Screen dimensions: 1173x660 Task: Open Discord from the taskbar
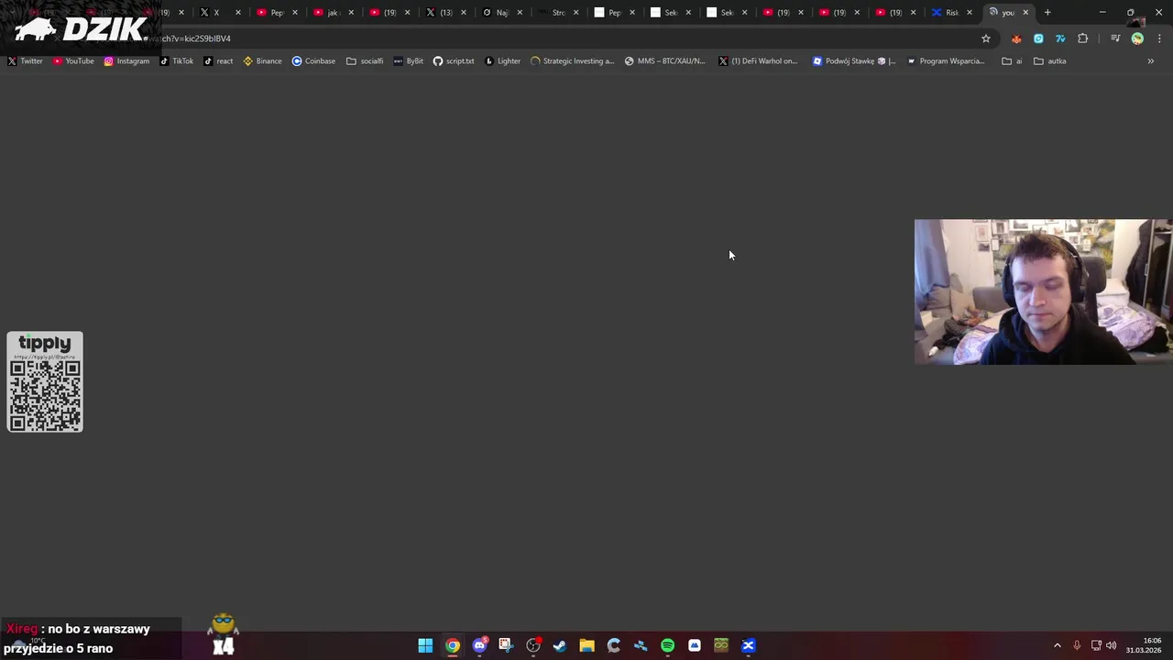479,645
